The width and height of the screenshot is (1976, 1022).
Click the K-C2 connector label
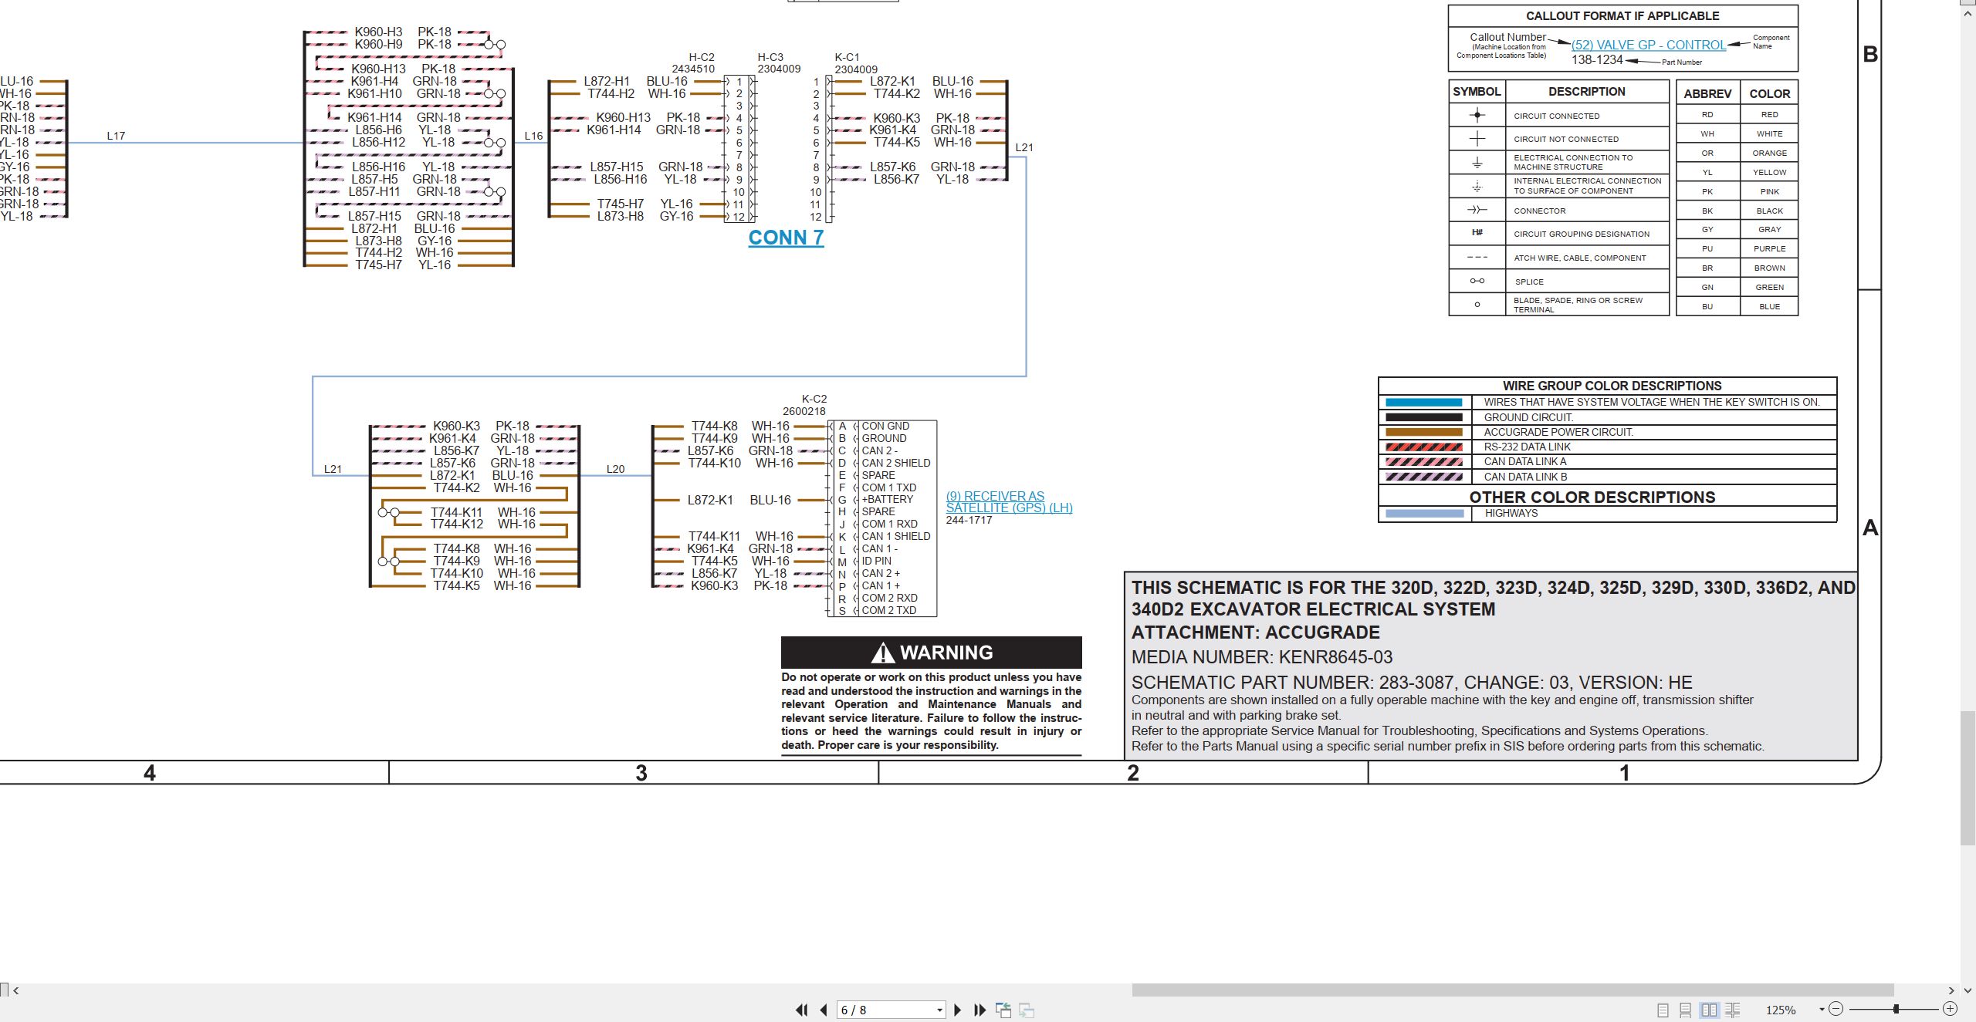coord(814,399)
